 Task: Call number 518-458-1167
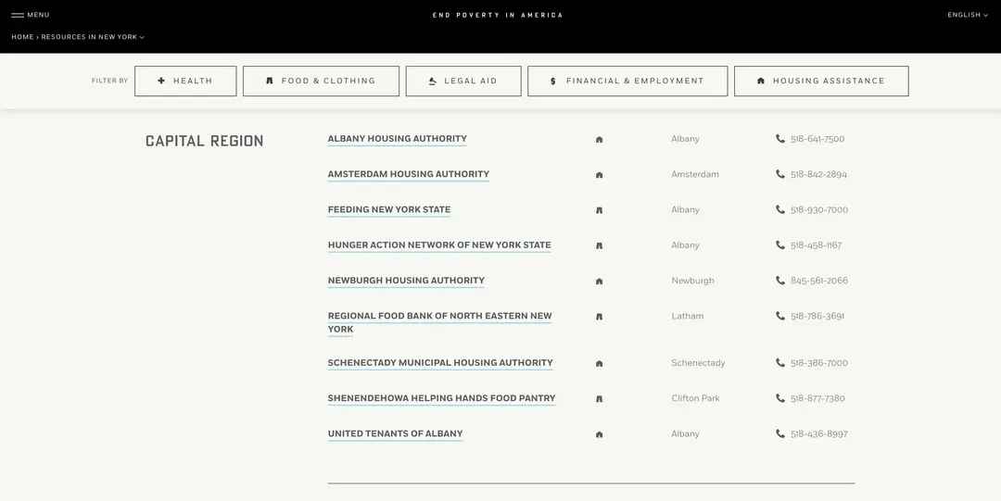pyautogui.click(x=816, y=245)
